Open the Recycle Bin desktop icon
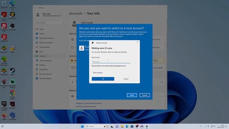This screenshot has height=129, width=229. [x=4, y=4]
